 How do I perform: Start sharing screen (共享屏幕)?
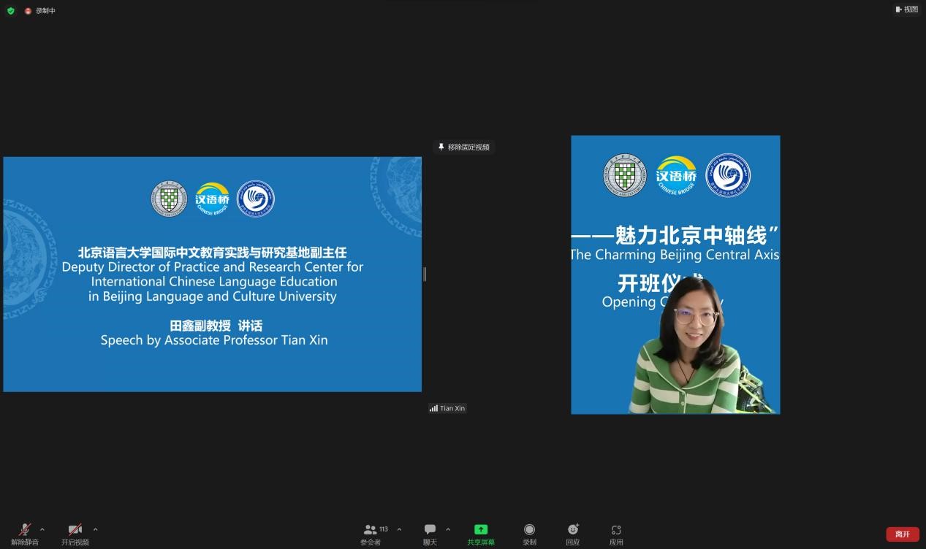pyautogui.click(x=480, y=533)
